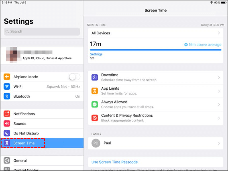Select Bluetooth in the settings sidebar
This screenshot has width=228, height=171.
point(42,96)
